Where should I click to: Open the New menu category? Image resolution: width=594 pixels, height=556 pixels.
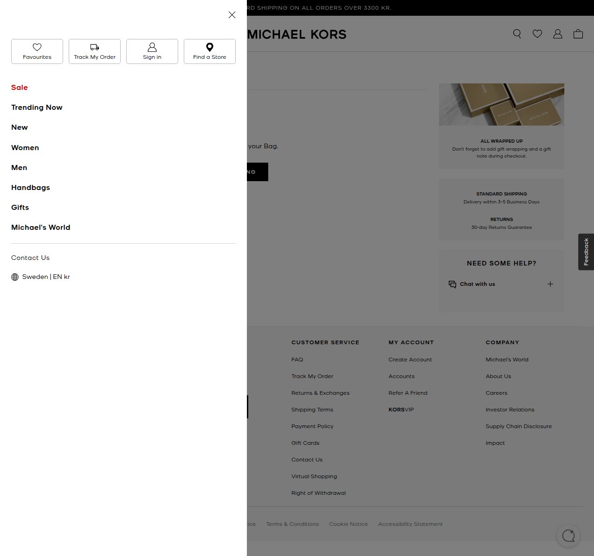tap(19, 127)
